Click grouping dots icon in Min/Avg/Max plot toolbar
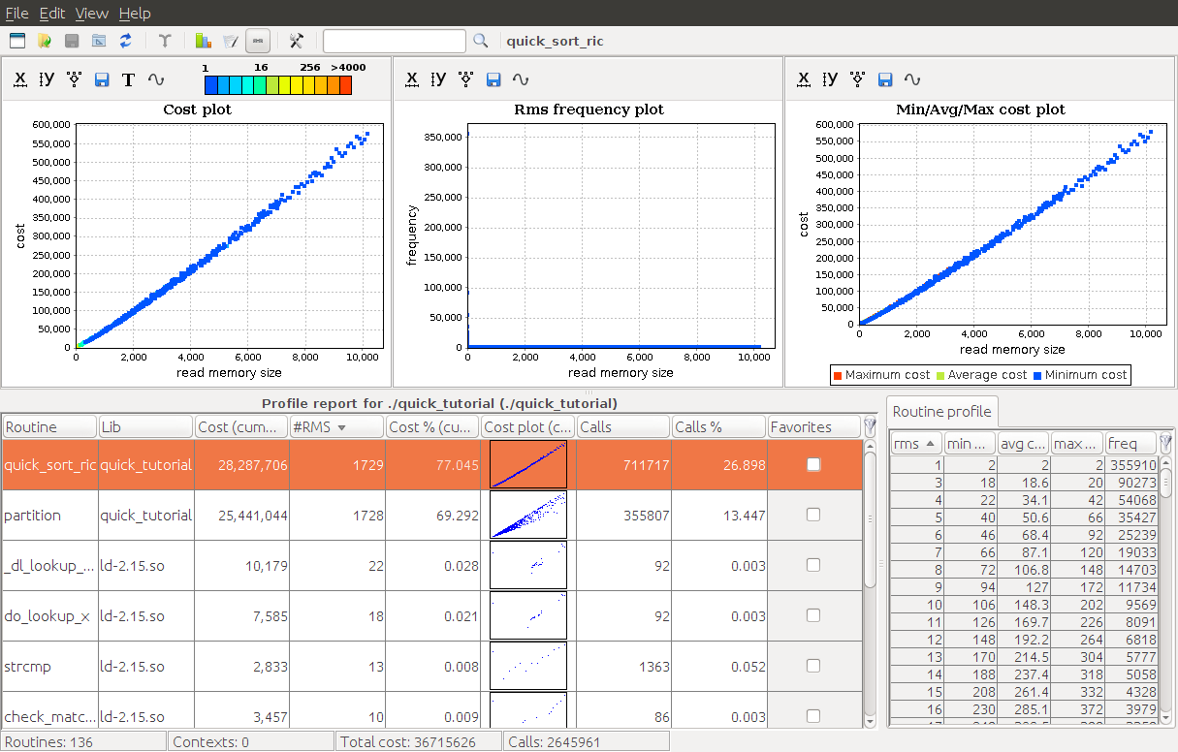This screenshot has width=1178, height=752. pyautogui.click(x=858, y=79)
